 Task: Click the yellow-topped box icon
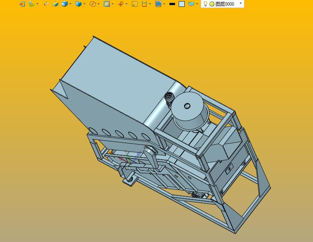point(55,4)
